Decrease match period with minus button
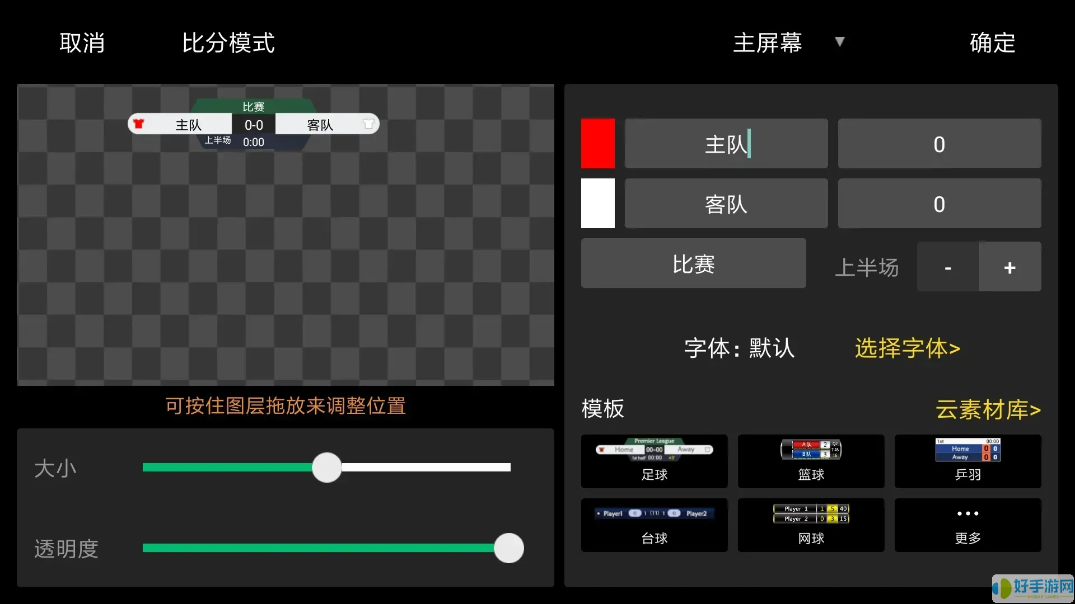1075x604 pixels. [x=948, y=267]
